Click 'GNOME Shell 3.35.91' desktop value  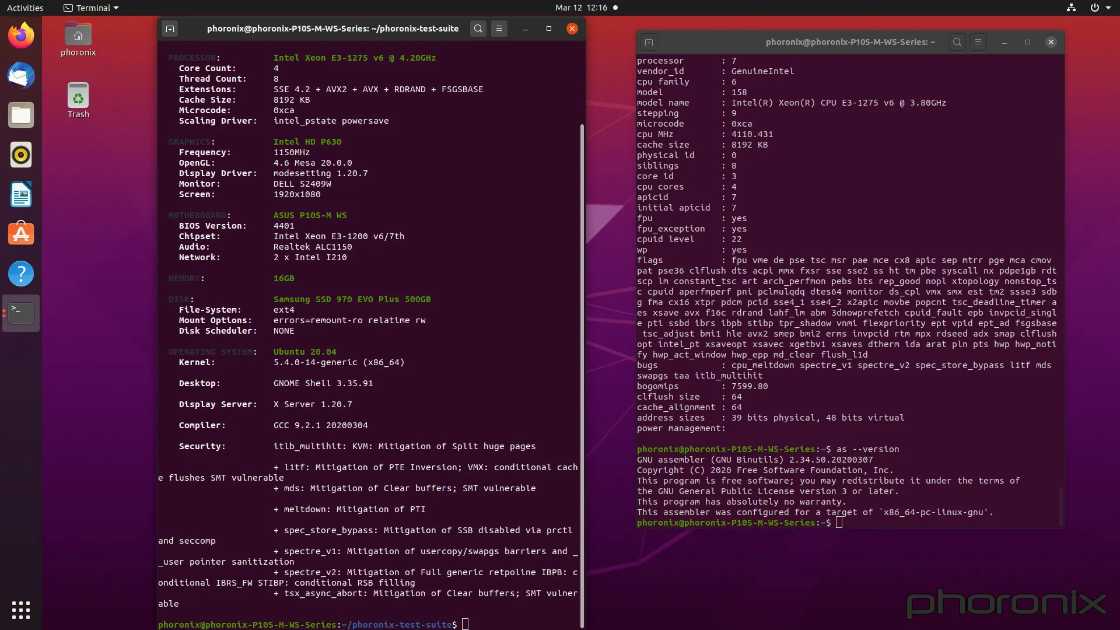[x=323, y=383]
